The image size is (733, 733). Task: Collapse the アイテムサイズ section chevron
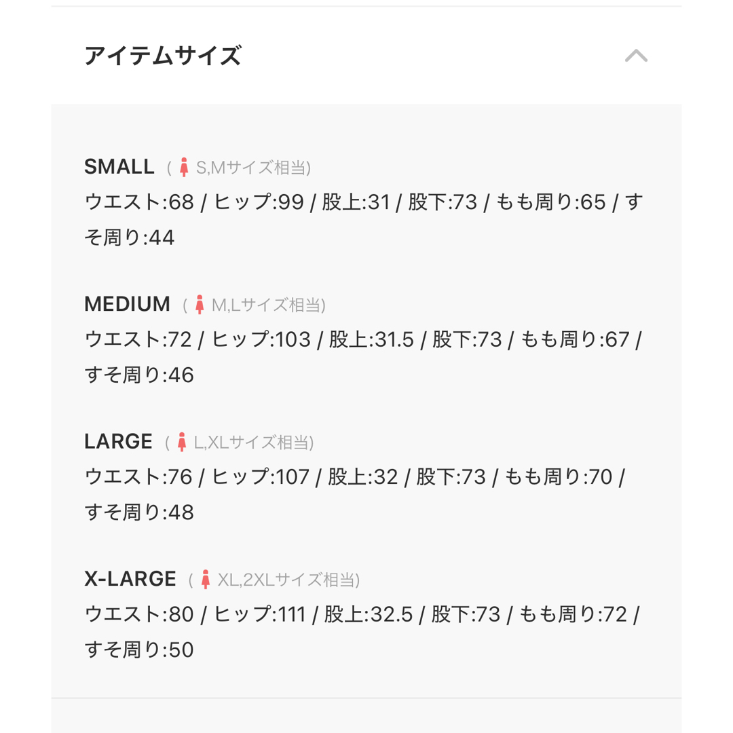636,56
